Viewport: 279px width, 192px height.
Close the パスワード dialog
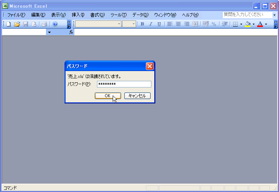point(150,66)
